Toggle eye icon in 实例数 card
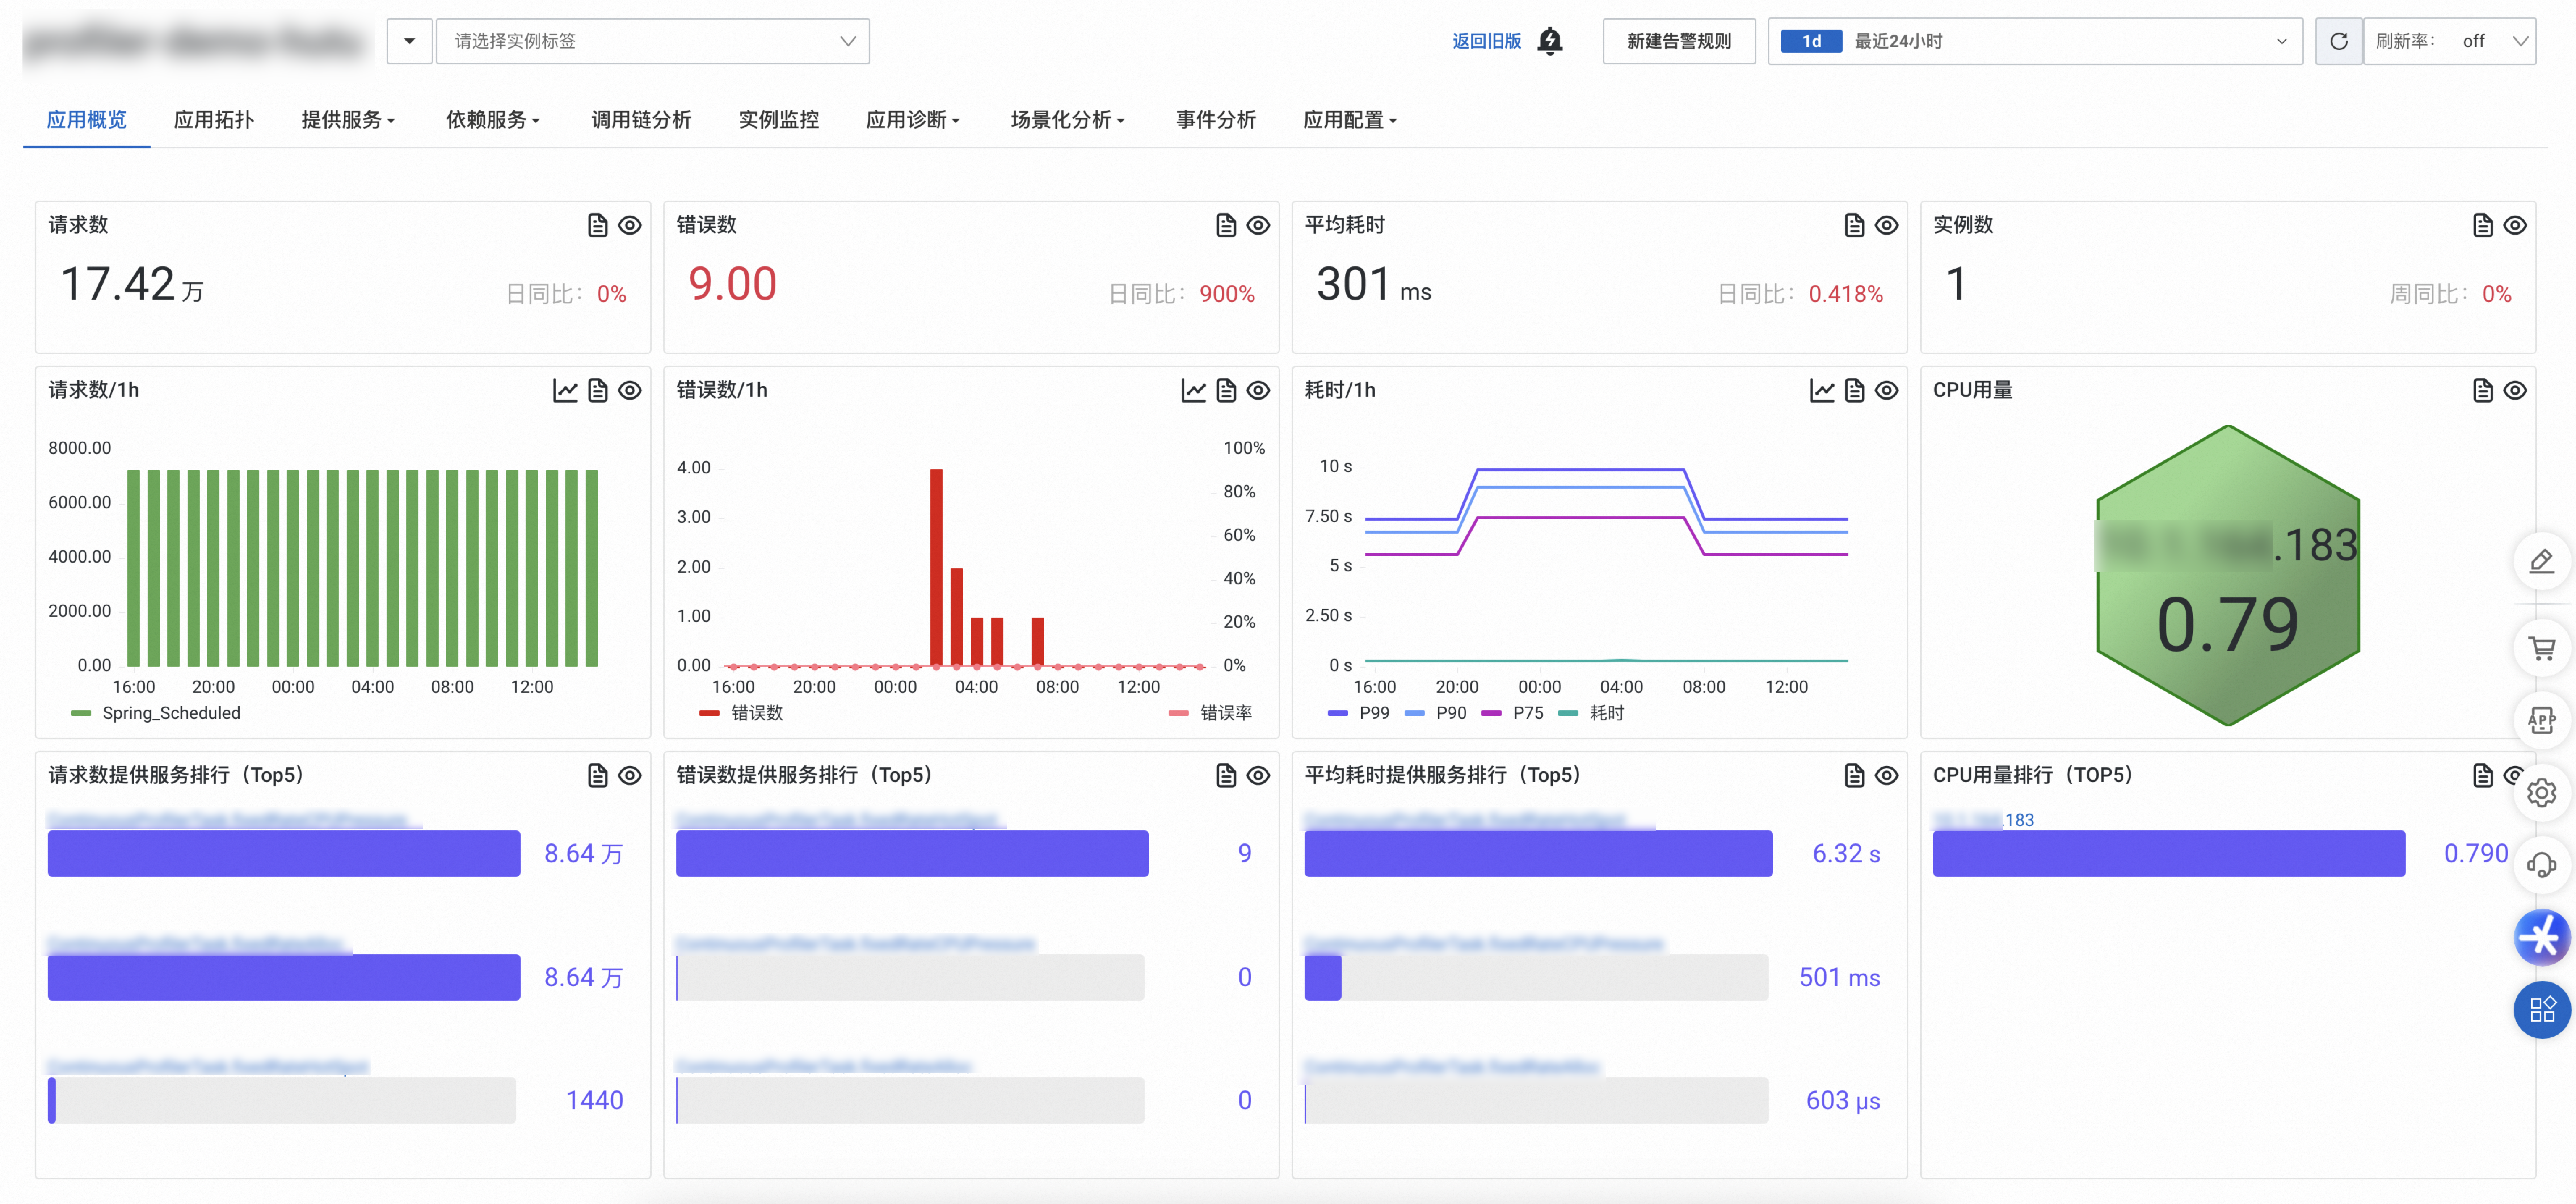 click(x=2514, y=225)
